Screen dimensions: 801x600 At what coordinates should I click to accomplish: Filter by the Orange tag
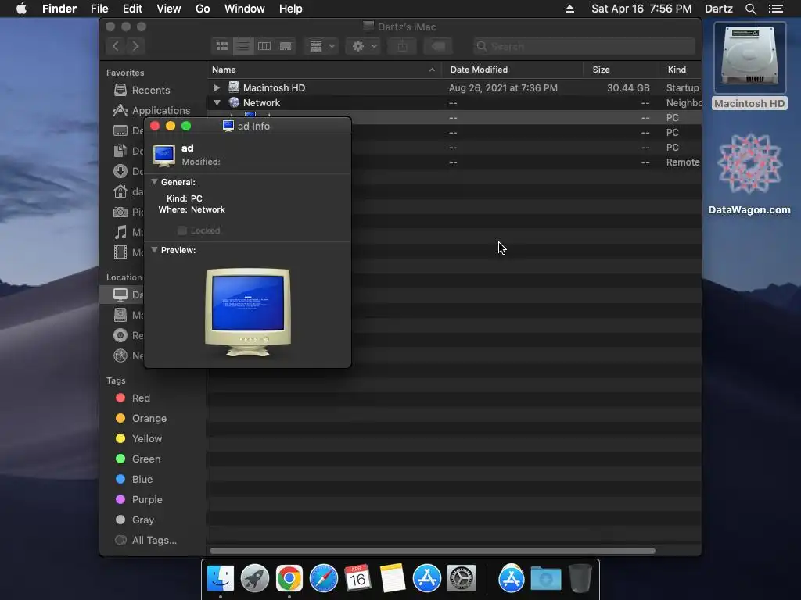click(141, 419)
